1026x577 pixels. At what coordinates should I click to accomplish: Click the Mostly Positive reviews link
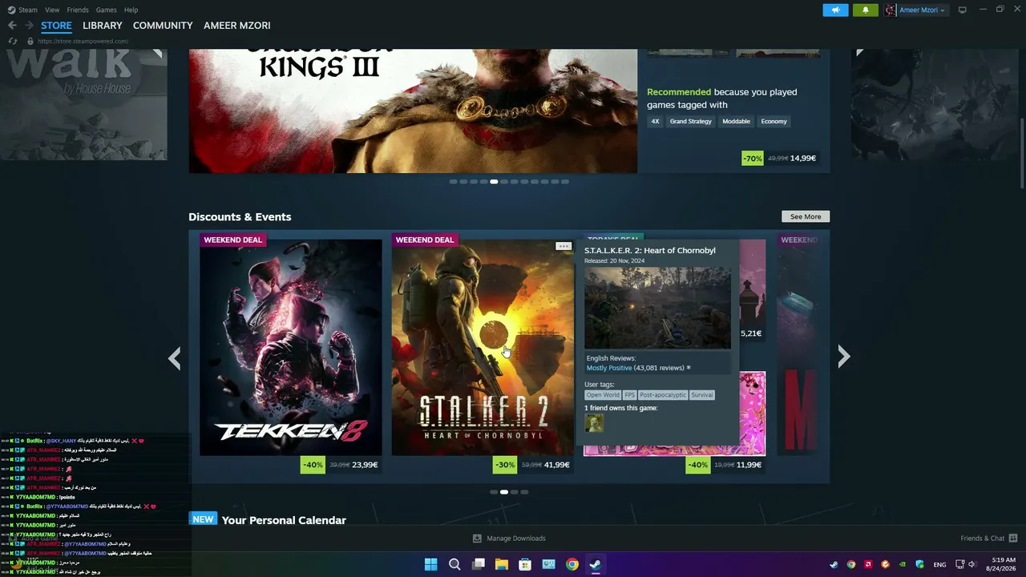coord(609,368)
